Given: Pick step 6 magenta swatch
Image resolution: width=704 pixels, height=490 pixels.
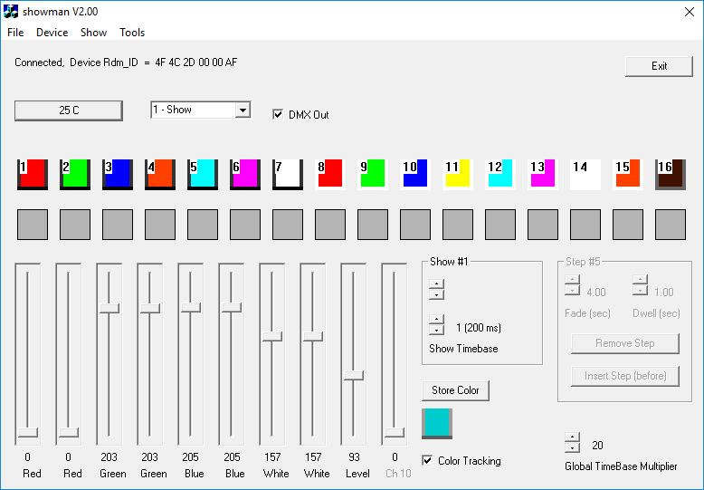Looking at the screenshot, I should 245,174.
